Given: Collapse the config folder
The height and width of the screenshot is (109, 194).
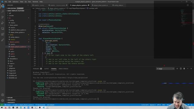Looking at the screenshot, I should 12,20.
